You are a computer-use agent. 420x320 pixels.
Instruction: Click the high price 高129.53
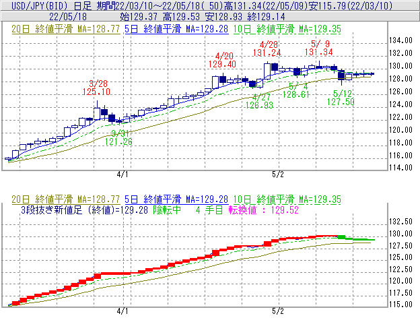tap(181, 17)
